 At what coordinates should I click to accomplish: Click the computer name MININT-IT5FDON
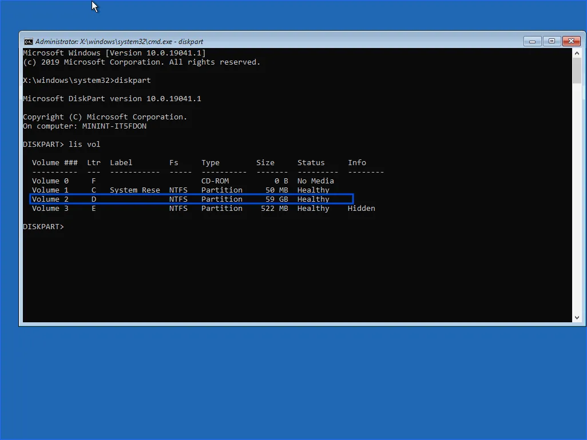(114, 126)
